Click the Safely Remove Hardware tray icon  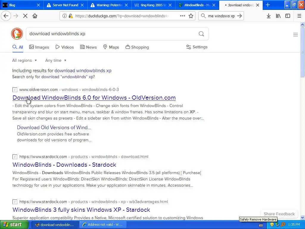[x=278, y=225]
